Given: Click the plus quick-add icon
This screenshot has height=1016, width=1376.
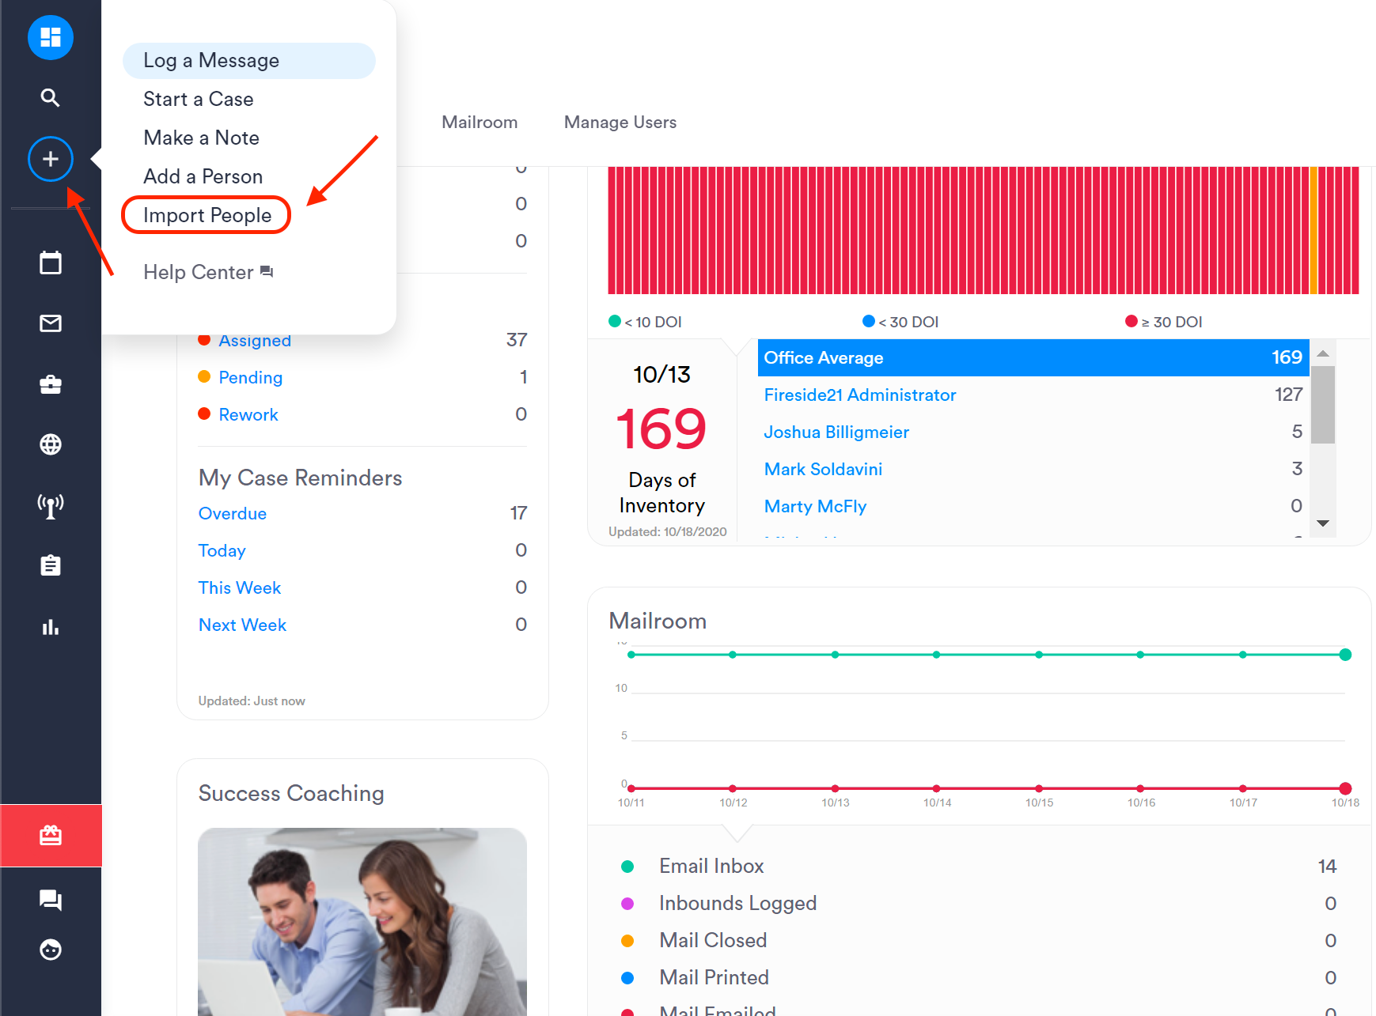Looking at the screenshot, I should (50, 158).
